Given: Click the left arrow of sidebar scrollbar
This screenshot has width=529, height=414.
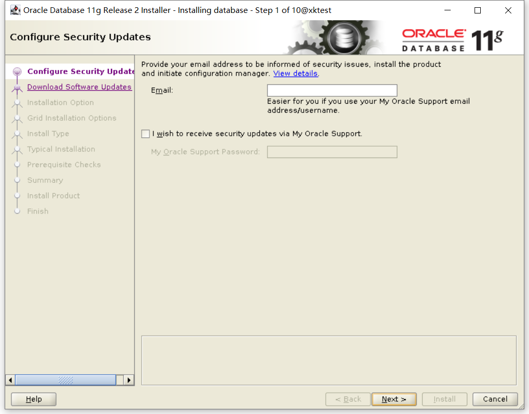Looking at the screenshot, I should click(10, 380).
